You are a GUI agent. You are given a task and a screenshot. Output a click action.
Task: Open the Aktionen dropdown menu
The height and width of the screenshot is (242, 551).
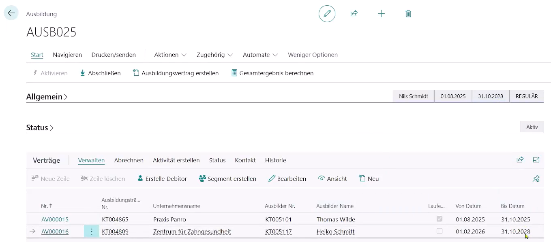coord(170,55)
